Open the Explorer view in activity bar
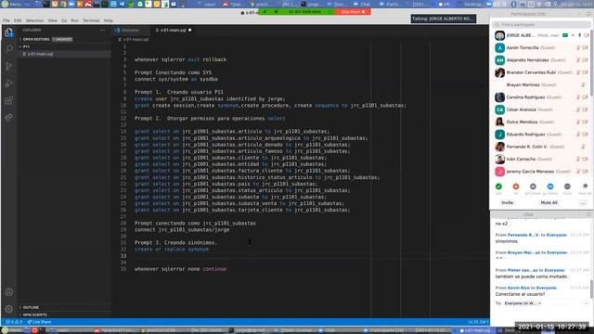This screenshot has width=594, height=334. coord(8,32)
